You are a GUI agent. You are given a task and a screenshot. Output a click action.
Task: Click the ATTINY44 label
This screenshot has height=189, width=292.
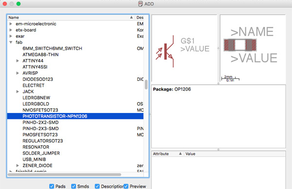pos(33,61)
